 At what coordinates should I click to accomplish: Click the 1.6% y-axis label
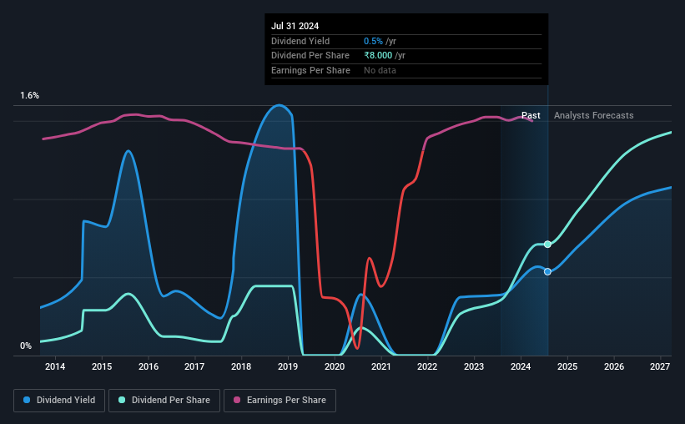pyautogui.click(x=30, y=96)
